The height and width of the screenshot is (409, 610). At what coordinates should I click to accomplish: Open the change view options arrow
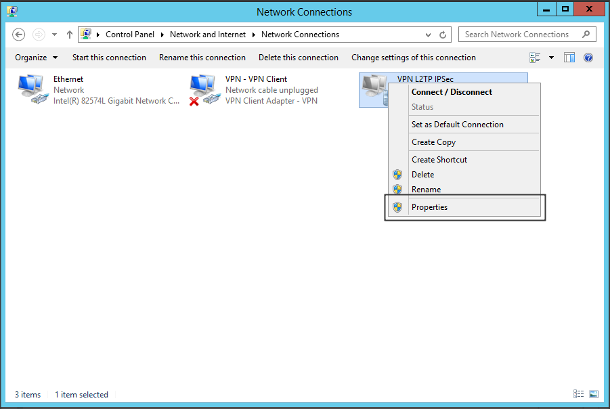pyautogui.click(x=551, y=58)
